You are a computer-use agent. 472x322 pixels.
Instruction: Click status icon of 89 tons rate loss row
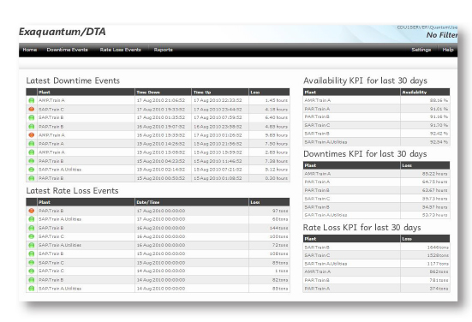(32, 263)
